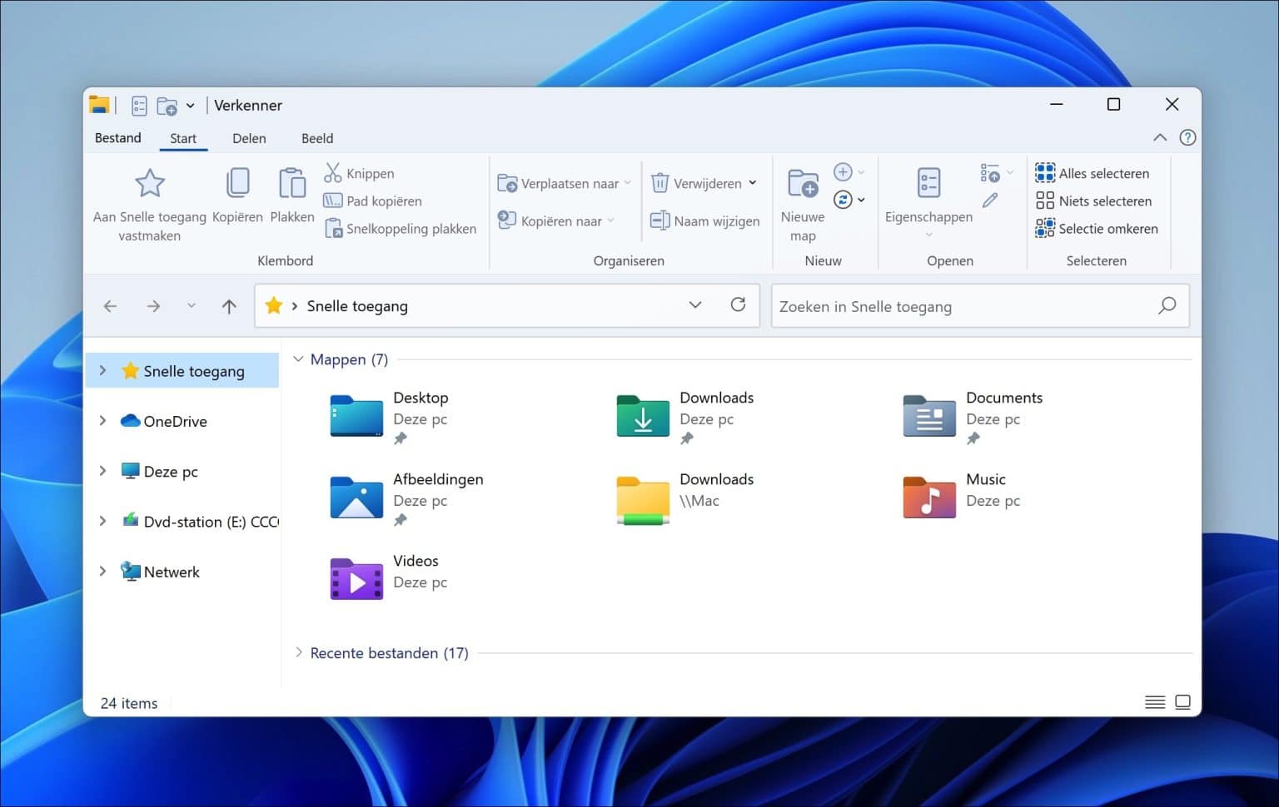Open Eigenschappen via its icon

click(x=927, y=183)
